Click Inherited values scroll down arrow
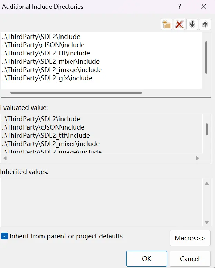Image resolution: width=215 pixels, height=268 pixels. 207,223
